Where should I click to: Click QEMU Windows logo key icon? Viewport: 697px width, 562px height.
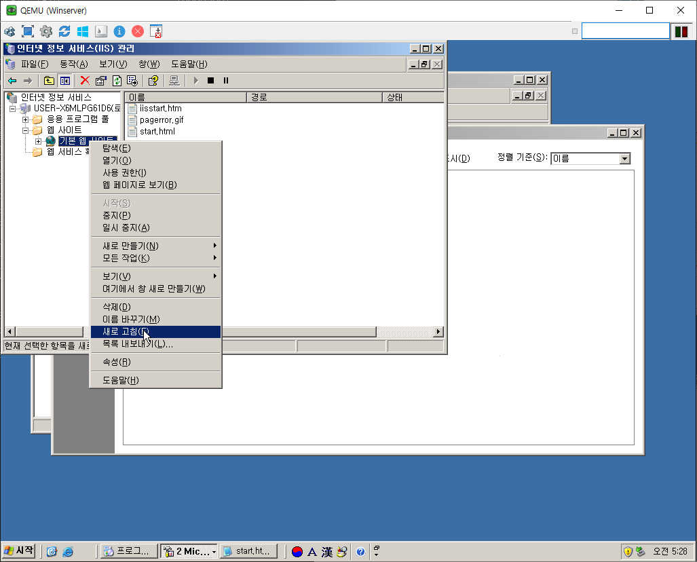[83, 31]
